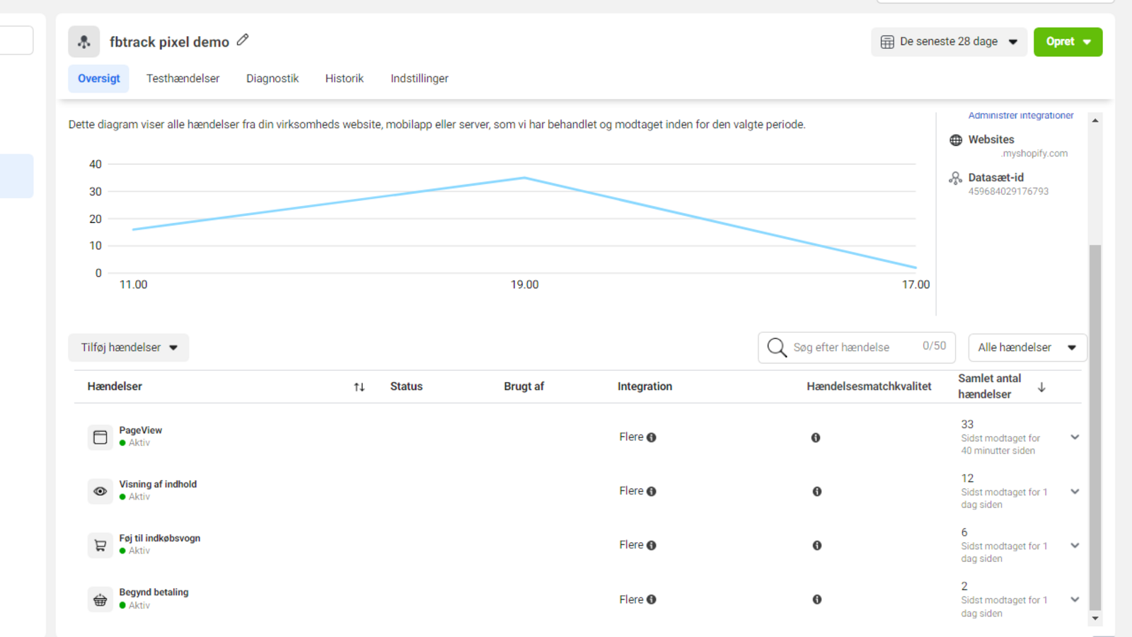Switch to the Historik tab
This screenshot has height=637, width=1132.
coord(345,79)
